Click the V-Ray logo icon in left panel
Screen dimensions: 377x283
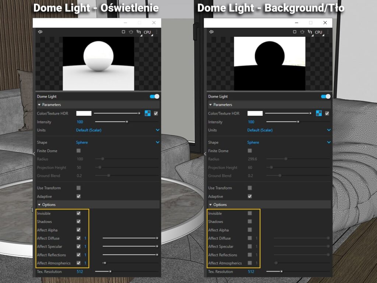point(40,32)
